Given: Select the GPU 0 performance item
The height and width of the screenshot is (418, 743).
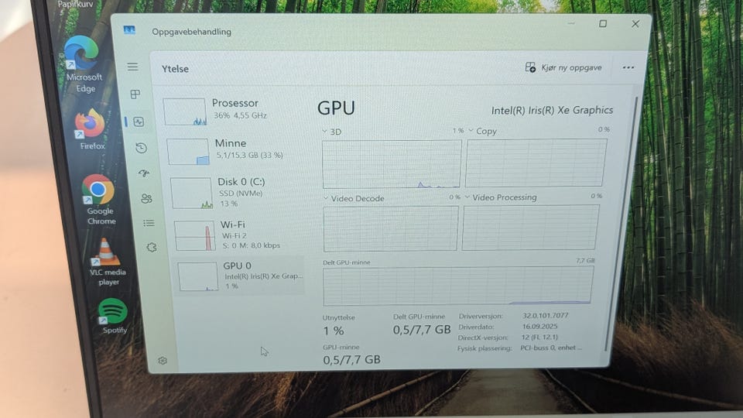Looking at the screenshot, I should click(x=240, y=276).
